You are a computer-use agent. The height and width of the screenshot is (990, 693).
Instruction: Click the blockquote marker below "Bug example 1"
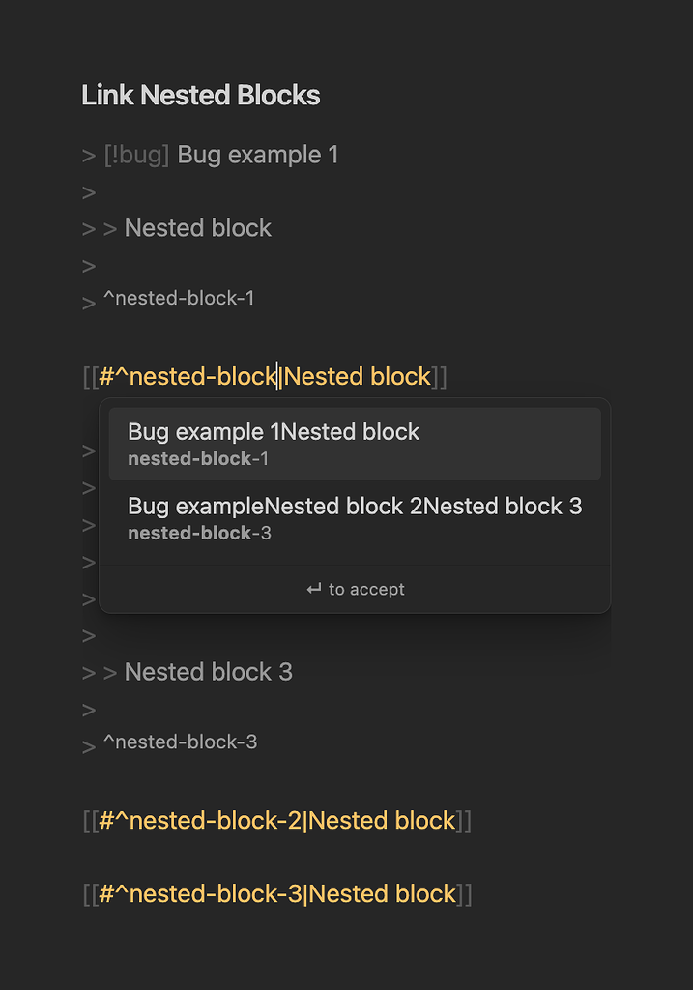88,191
